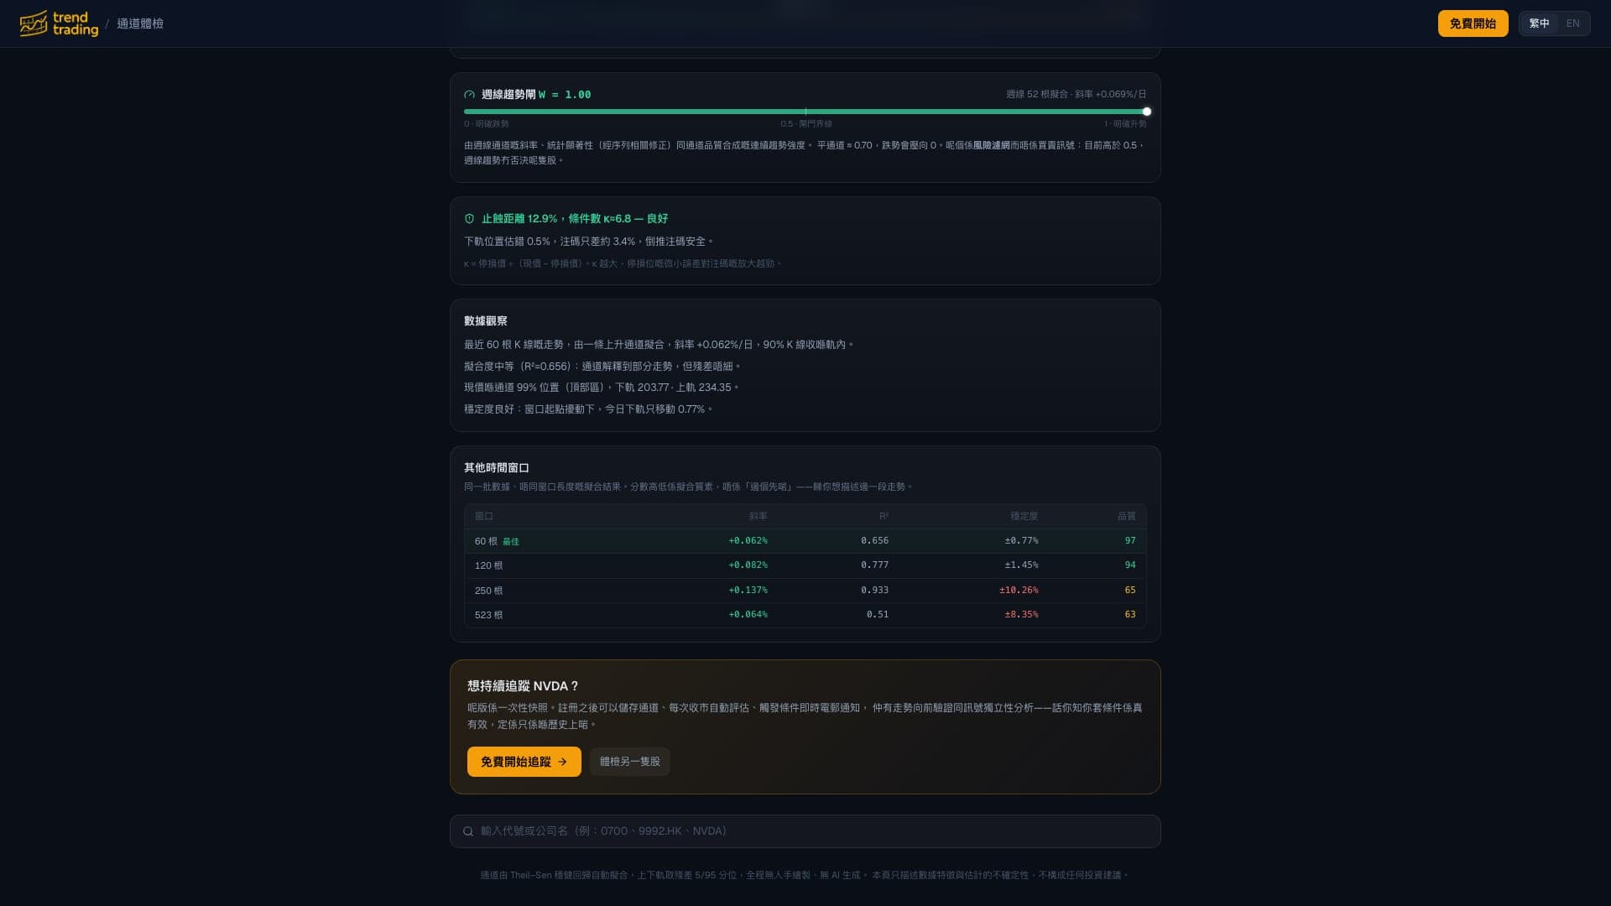Image resolution: width=1611 pixels, height=906 pixels.
Task: Click the 止蝕距離 12.9% heading
Action: (x=575, y=219)
